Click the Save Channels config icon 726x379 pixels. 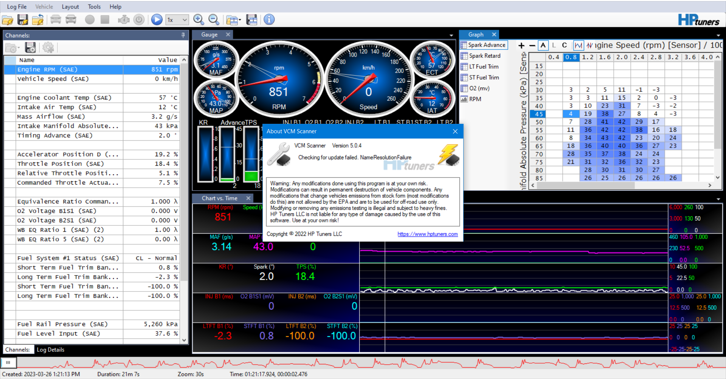tap(30, 48)
